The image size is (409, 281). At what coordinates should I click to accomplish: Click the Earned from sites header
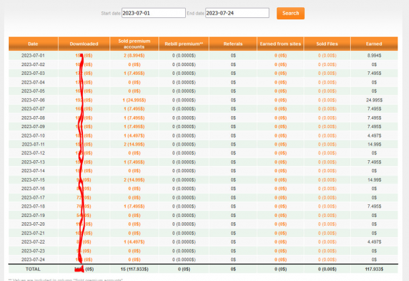(281, 44)
